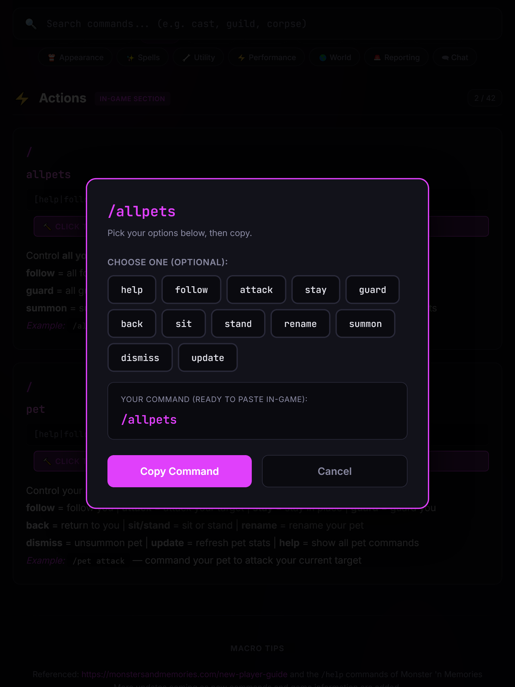Screen dimensions: 515x687
Task: Cancel the allpets command dialog
Action: click(x=334, y=471)
